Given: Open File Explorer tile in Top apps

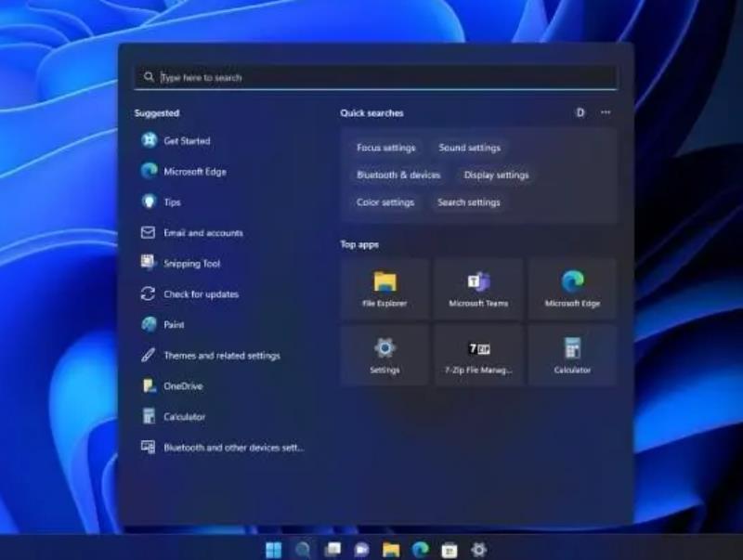Looking at the screenshot, I should 385,289.
